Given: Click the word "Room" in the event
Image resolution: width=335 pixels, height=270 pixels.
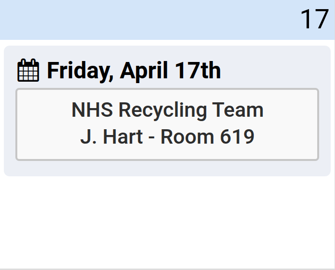Looking at the screenshot, I should pyautogui.click(x=190, y=137).
